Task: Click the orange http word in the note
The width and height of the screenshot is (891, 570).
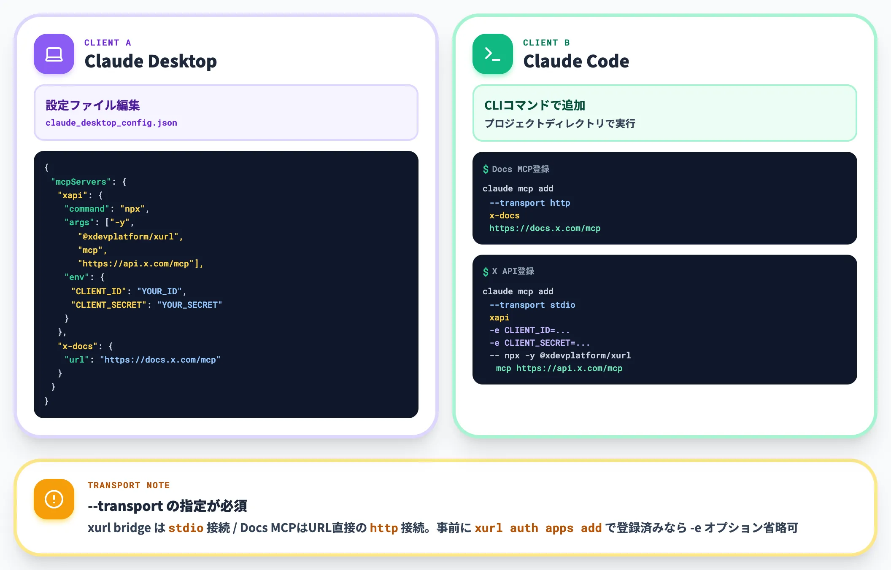Action: pos(384,528)
